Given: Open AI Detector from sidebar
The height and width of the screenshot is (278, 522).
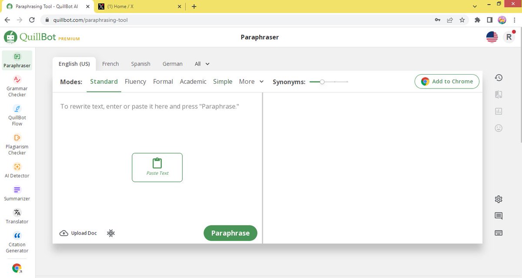Looking at the screenshot, I should tap(17, 170).
